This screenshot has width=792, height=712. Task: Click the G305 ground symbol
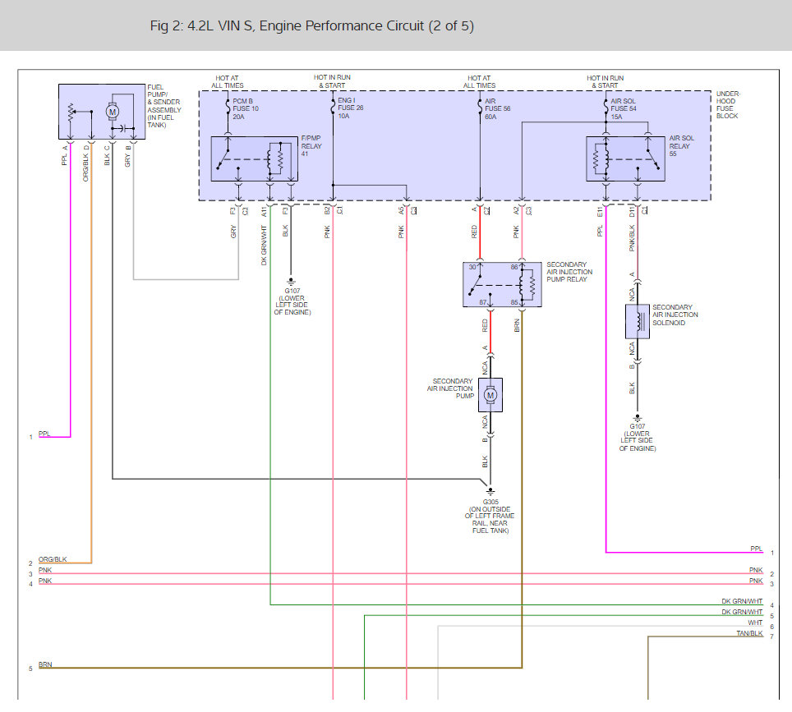tap(490, 492)
